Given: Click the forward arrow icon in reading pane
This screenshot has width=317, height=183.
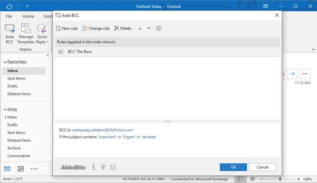Looking at the screenshot, I should [x=292, y=74].
